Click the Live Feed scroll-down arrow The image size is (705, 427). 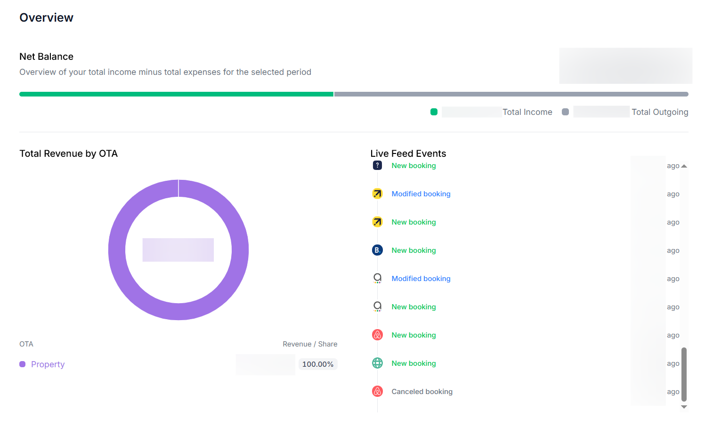tap(684, 407)
